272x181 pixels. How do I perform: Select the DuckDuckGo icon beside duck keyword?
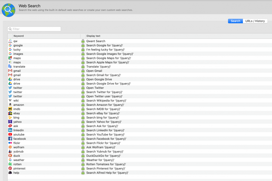10,156
